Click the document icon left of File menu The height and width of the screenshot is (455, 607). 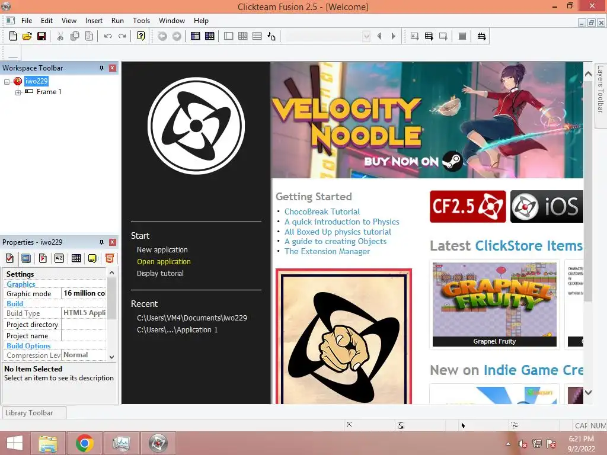(11, 21)
